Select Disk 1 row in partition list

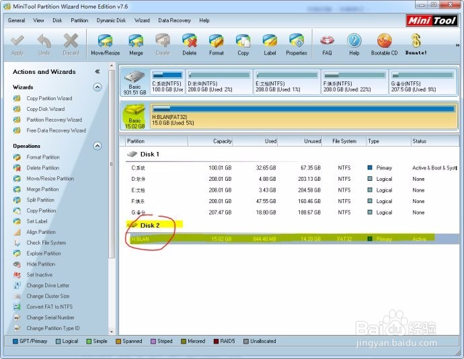tap(292, 154)
